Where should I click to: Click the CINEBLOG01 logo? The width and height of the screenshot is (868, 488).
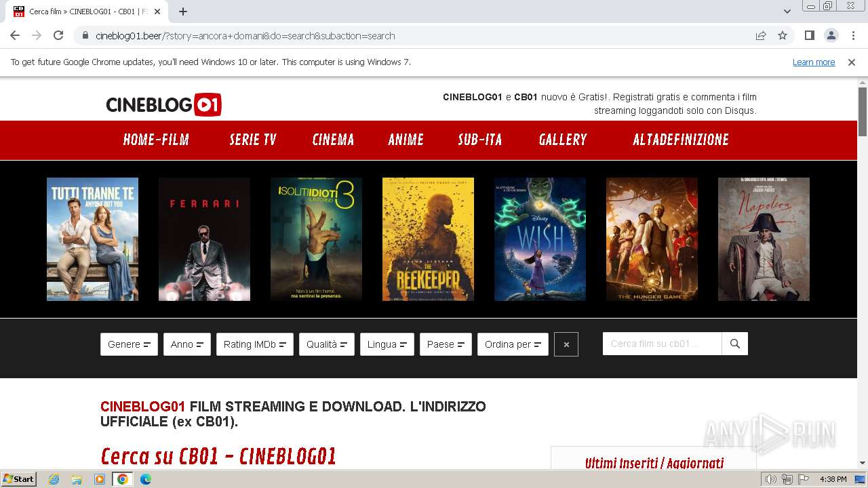click(163, 104)
